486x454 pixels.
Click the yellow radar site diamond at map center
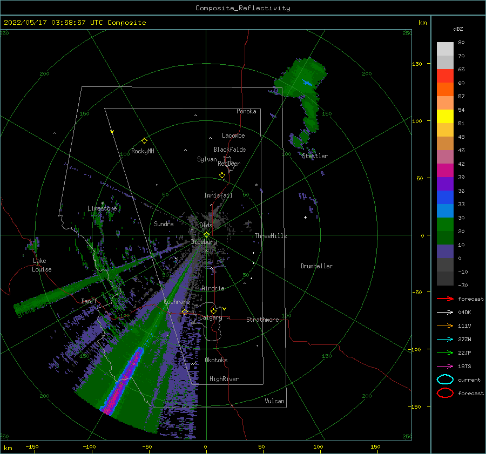(x=206, y=235)
